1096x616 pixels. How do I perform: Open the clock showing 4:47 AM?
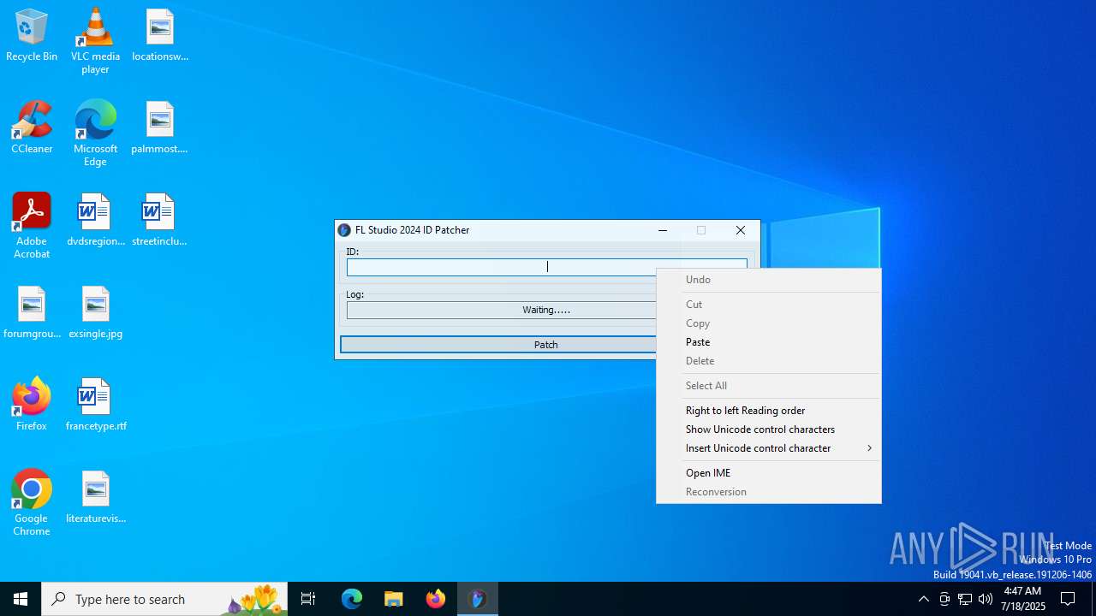click(x=1024, y=599)
